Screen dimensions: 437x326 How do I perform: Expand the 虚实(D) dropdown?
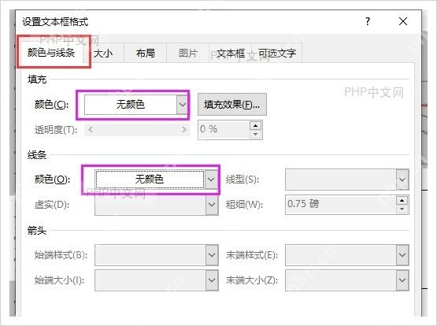click(212, 205)
